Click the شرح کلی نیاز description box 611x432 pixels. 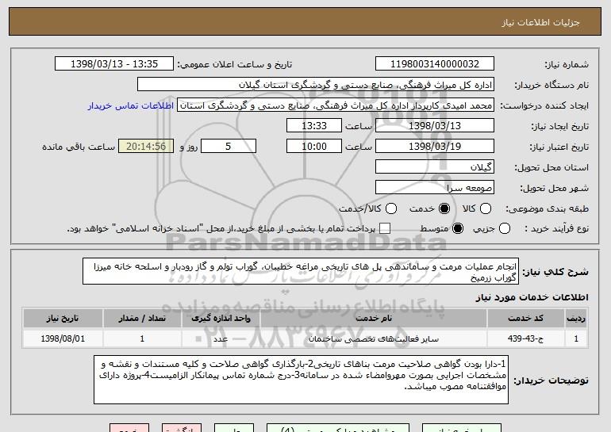(301, 271)
